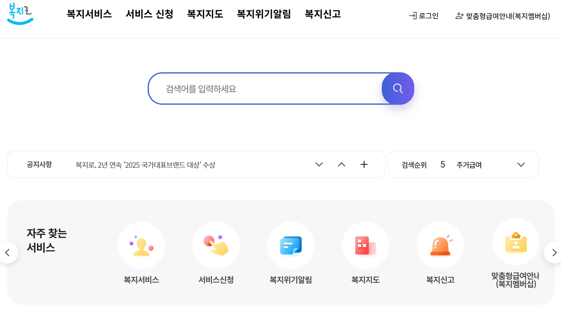Click the login icon next to 로그인

pos(413,16)
